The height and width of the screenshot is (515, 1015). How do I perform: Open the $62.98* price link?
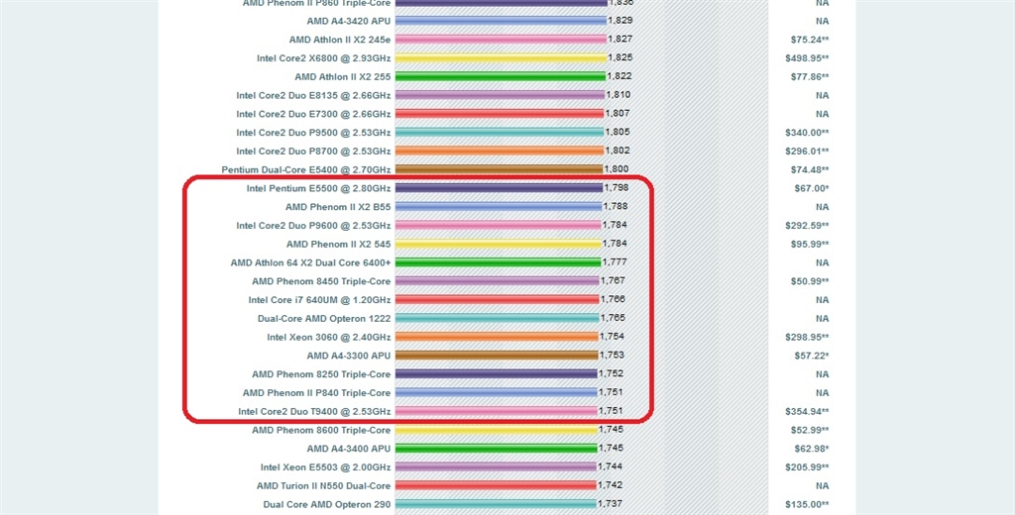pyautogui.click(x=812, y=449)
